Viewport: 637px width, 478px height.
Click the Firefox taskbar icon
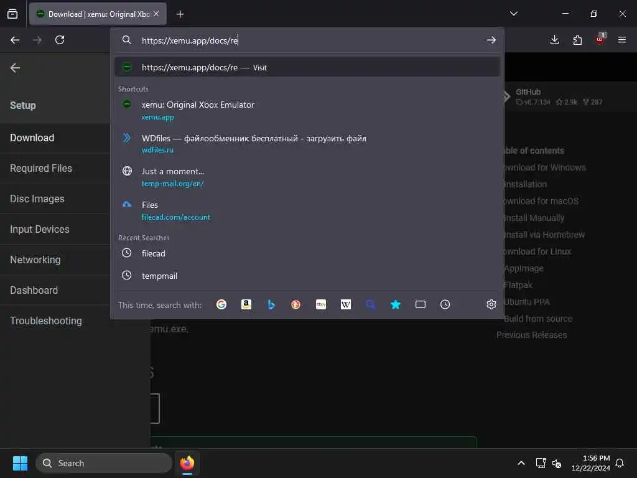(187, 463)
